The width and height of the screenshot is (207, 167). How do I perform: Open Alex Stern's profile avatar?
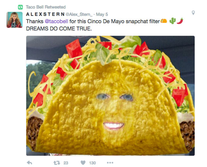tap(14, 20)
